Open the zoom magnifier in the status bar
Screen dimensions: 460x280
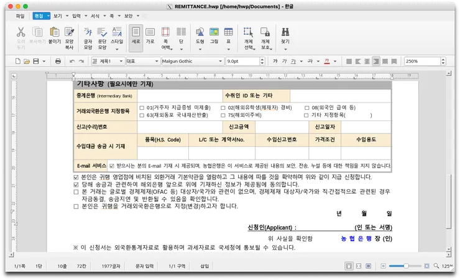[436, 266]
